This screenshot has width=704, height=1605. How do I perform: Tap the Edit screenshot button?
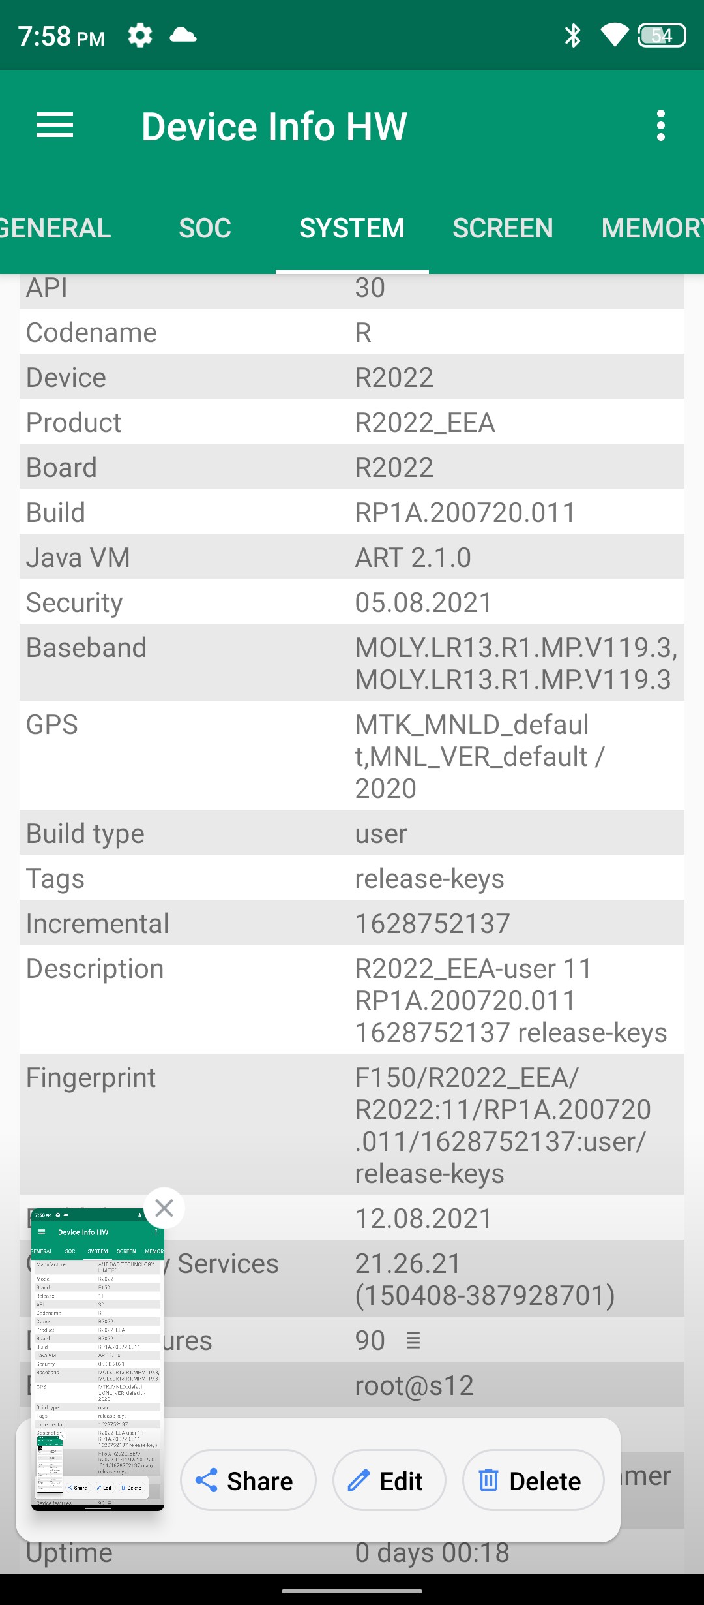coord(389,1481)
